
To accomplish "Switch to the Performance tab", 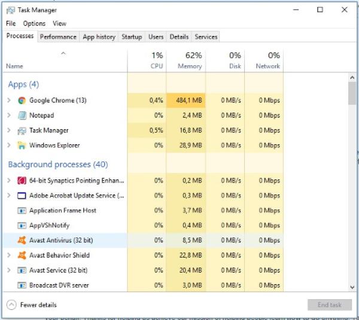I will click(58, 36).
